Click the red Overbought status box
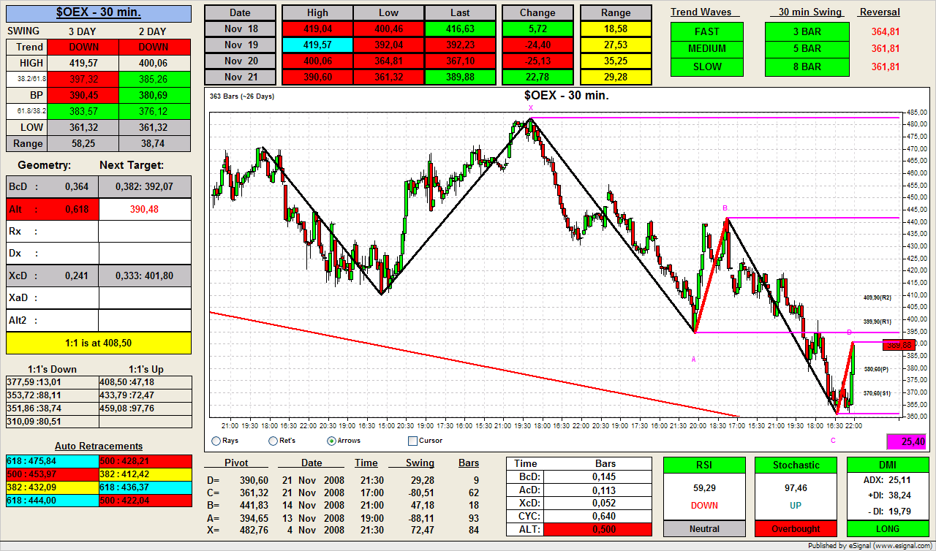The image size is (936, 551). [x=796, y=528]
